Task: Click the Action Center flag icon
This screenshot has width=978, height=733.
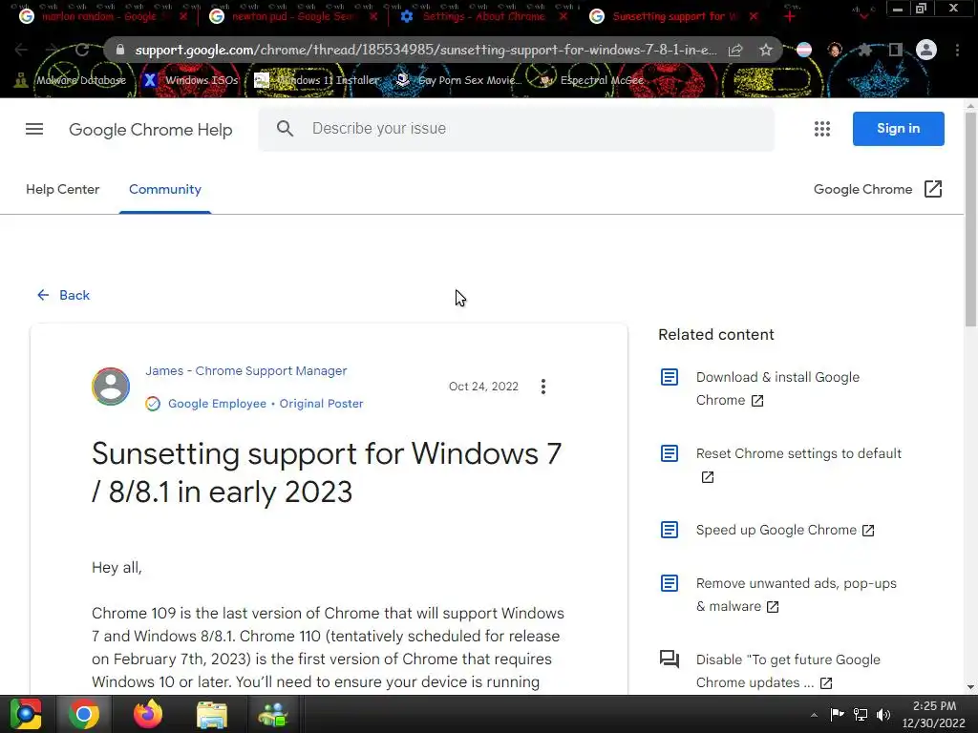Action: (837, 714)
